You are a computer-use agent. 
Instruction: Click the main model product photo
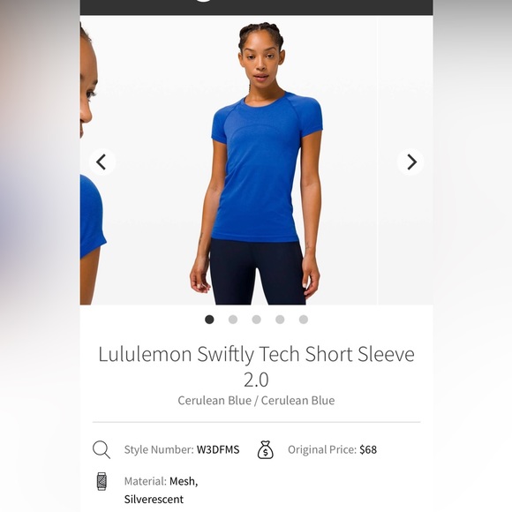[256, 160]
